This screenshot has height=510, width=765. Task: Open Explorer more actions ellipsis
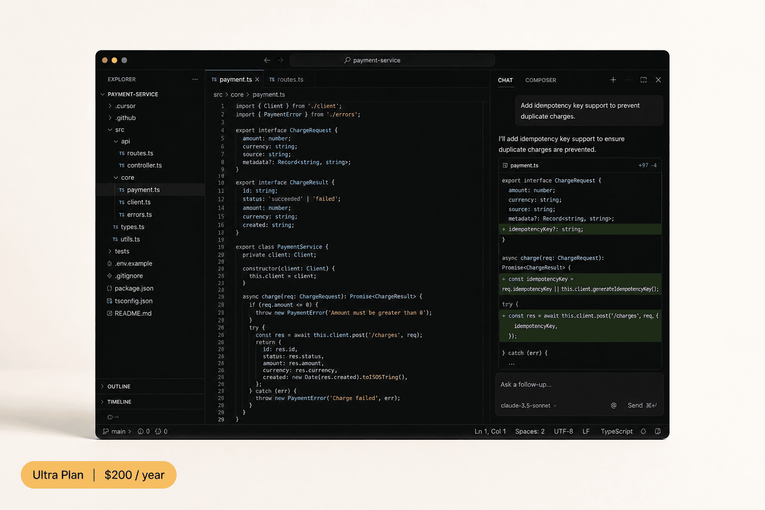point(195,79)
